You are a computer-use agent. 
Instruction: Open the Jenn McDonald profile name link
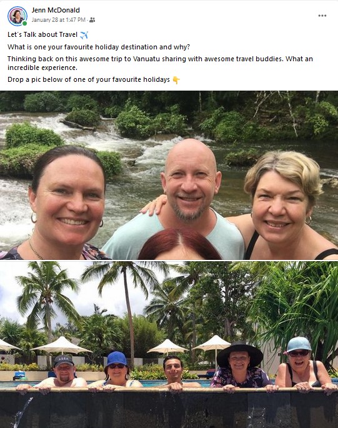[x=56, y=10]
